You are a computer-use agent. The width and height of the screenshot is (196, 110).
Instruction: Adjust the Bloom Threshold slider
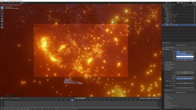(x=185, y=52)
